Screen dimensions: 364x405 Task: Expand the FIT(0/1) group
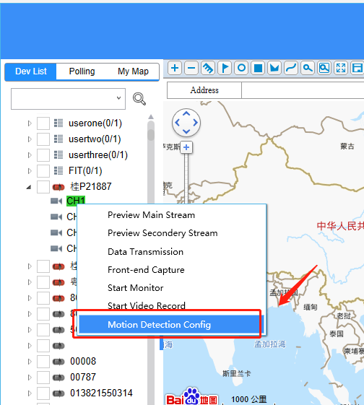tap(30, 170)
